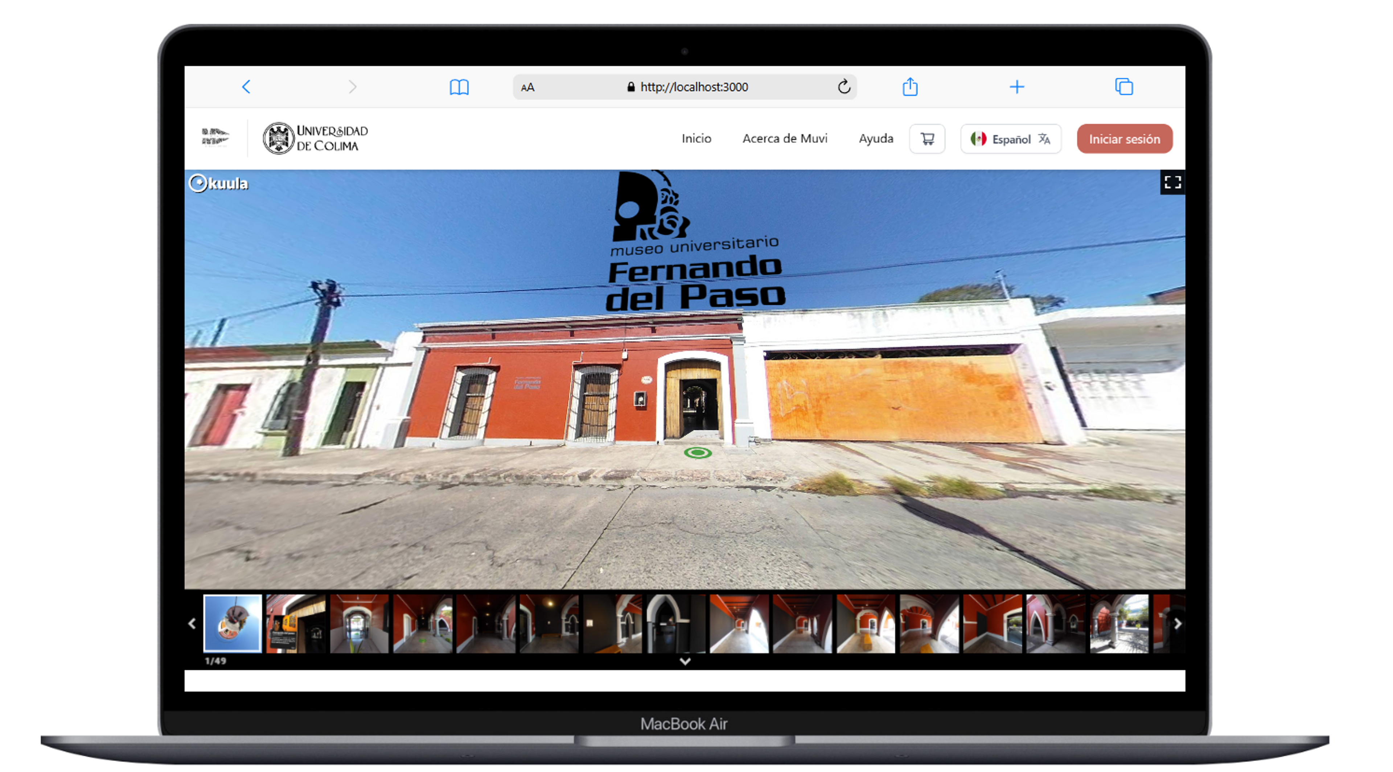Show all tabs with the overlapping-squares icon
1393x772 pixels.
pos(1124,86)
